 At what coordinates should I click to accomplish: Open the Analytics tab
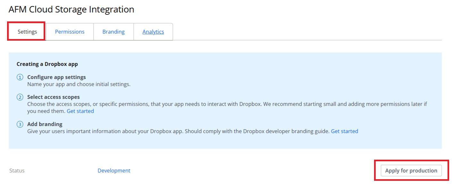coord(153,32)
